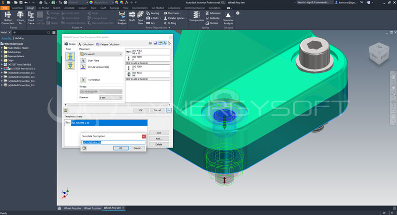
Task: Click OK in Template Description dialog
Action: click(120, 148)
